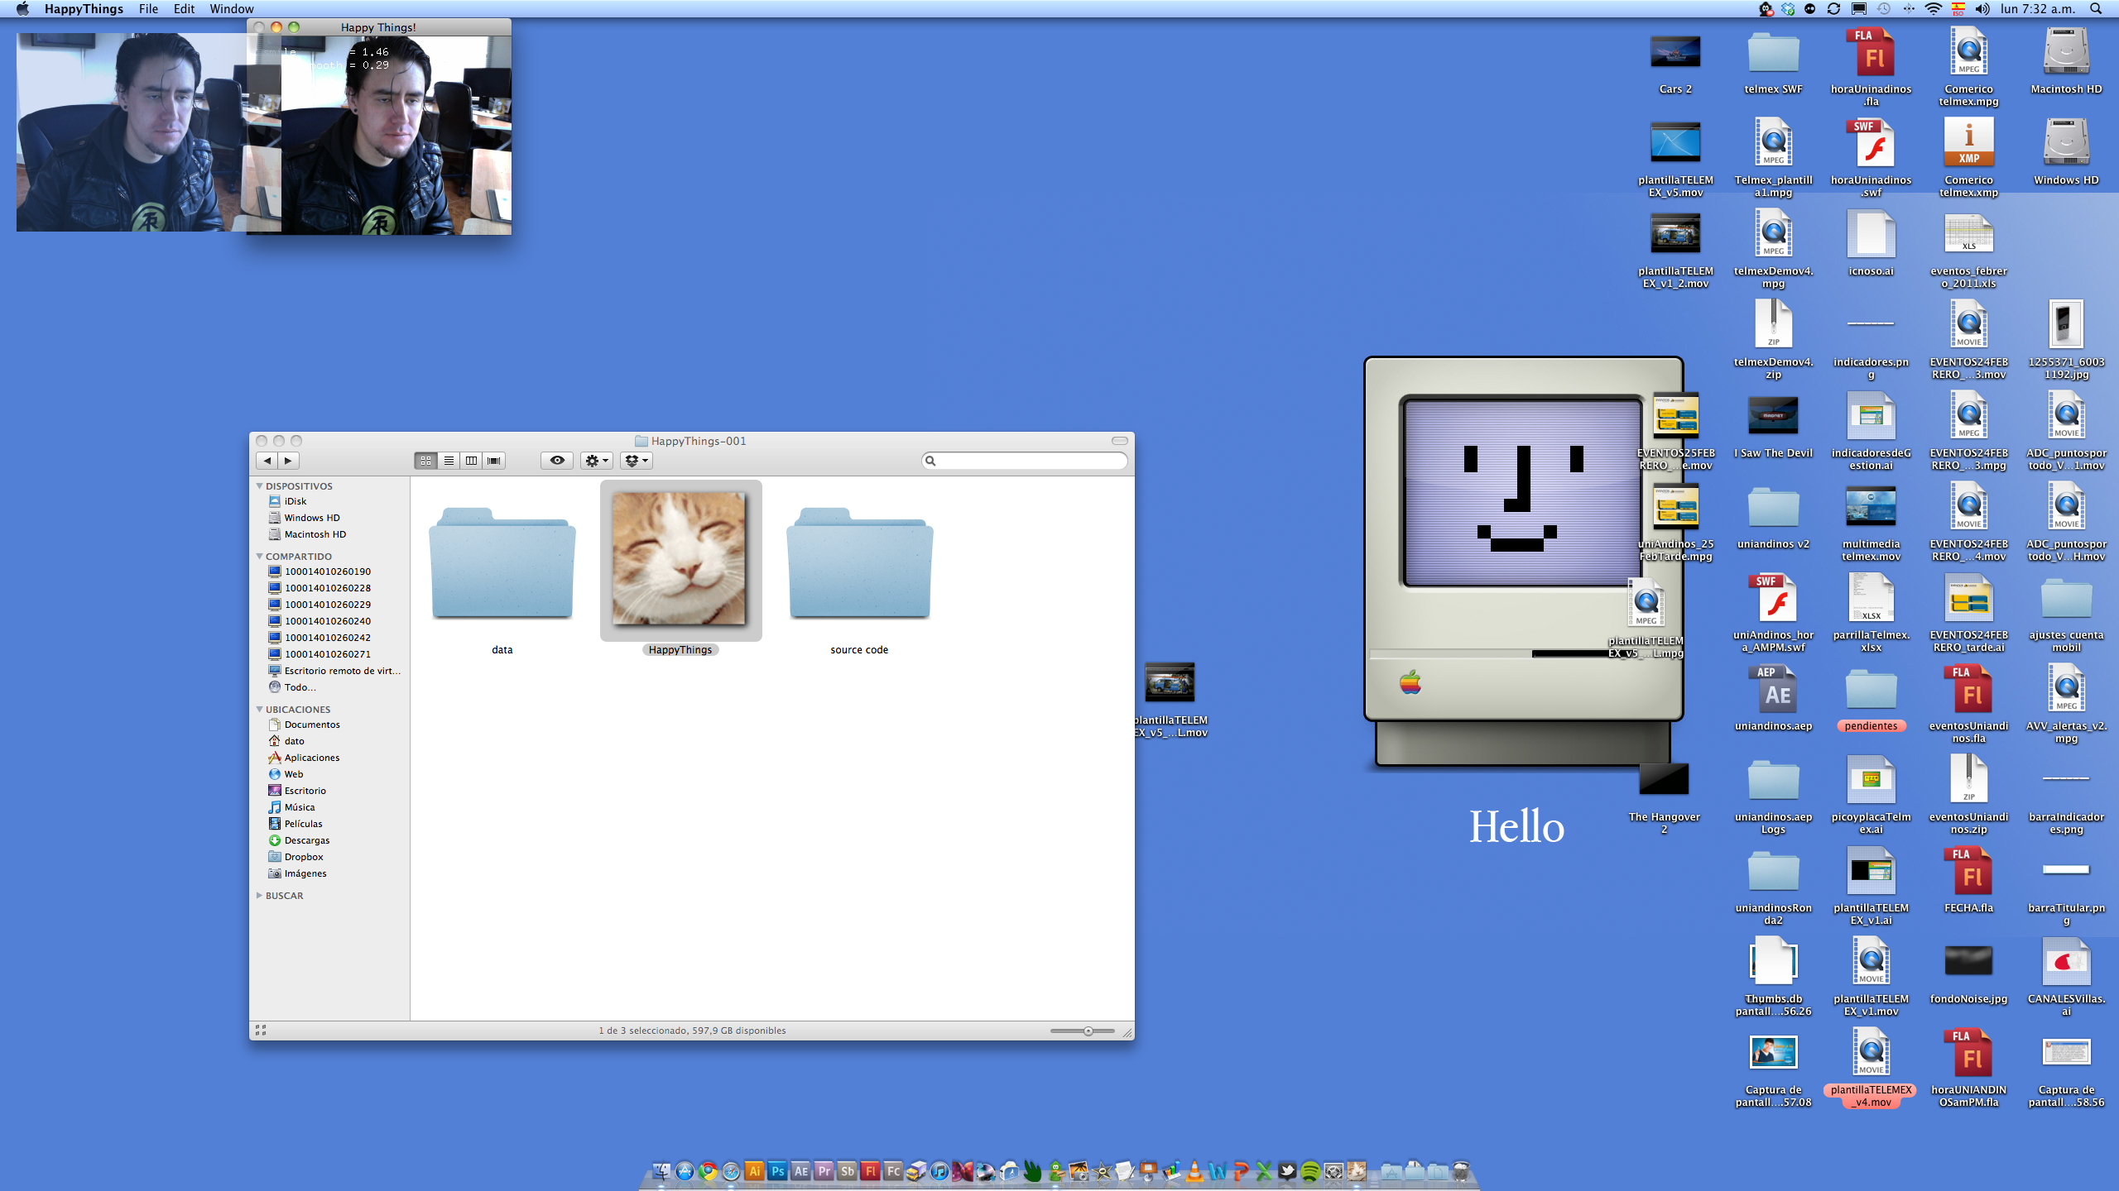Click the Quick Look eye button
Viewport: 2119px width, 1191px height.
pyautogui.click(x=557, y=461)
